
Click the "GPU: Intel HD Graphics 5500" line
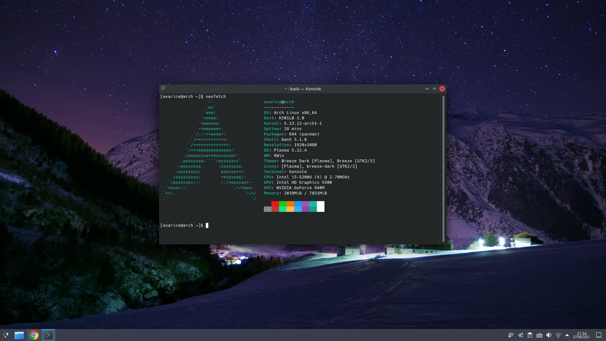pyautogui.click(x=298, y=182)
